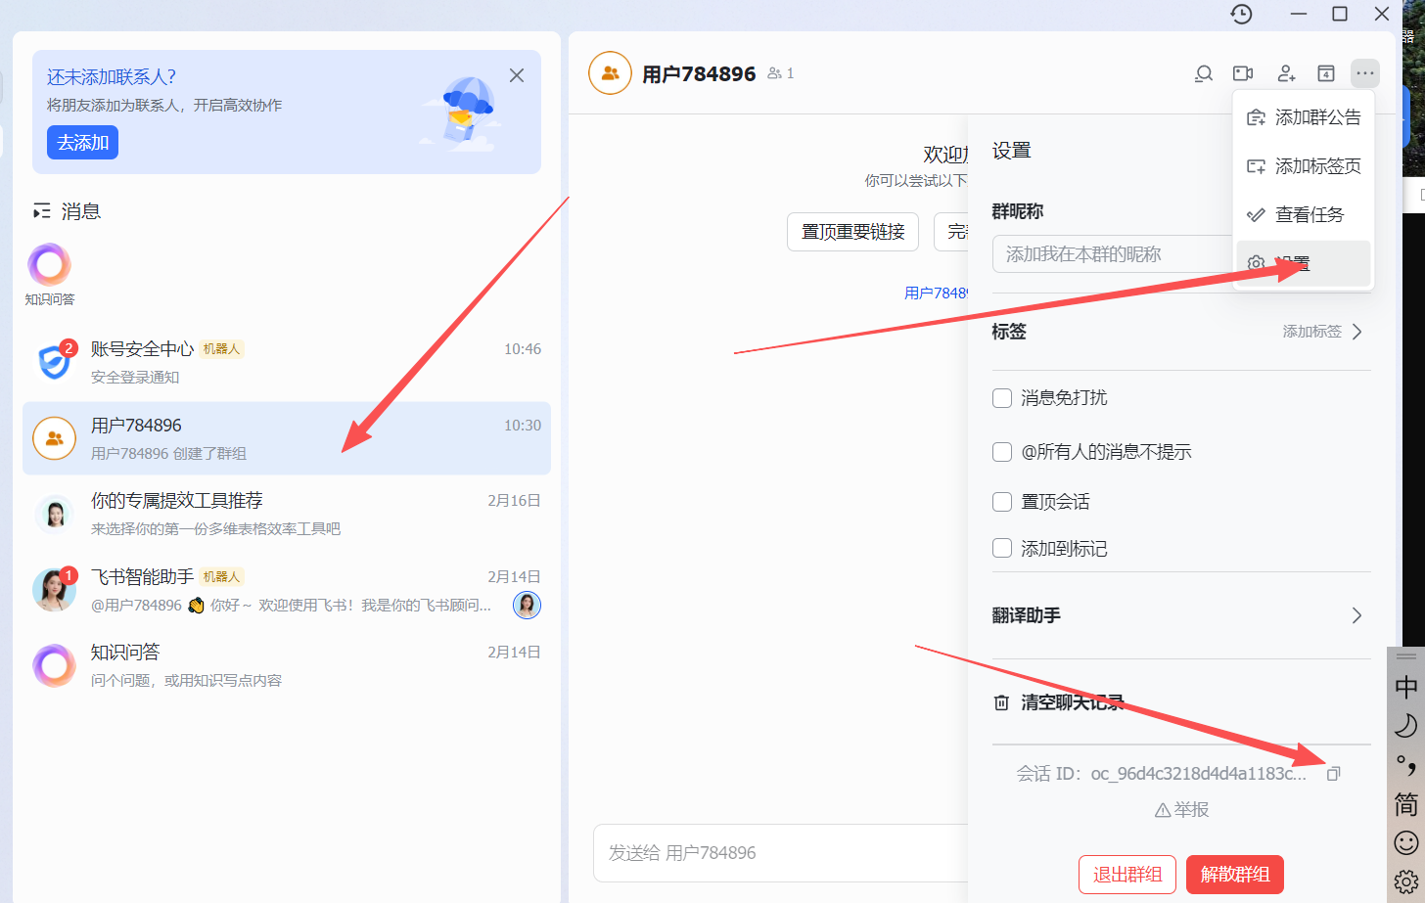Click the trash icon next to 清空聊天记录
This screenshot has width=1425, height=903.
(x=1001, y=702)
